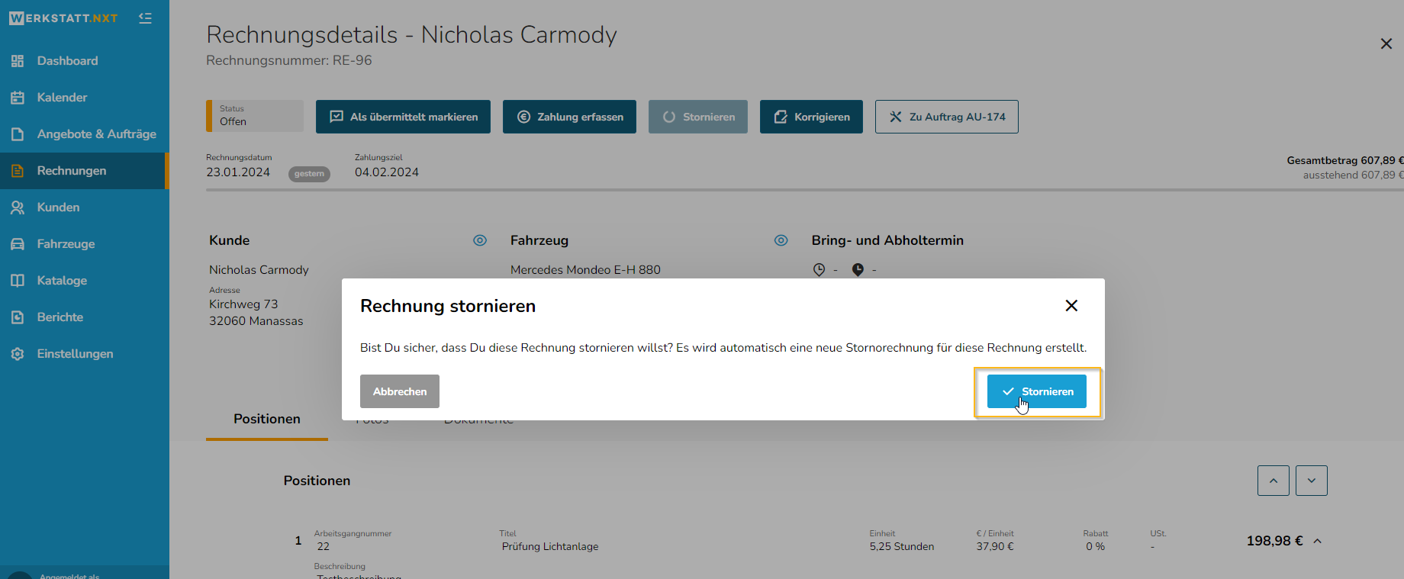Image resolution: width=1404 pixels, height=579 pixels.
Task: Confirm with the blue Stornieren button
Action: click(1036, 391)
